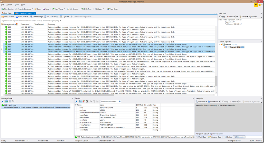
Task: Toggle the braces icon in Message Stack
Action: tap(13, 101)
